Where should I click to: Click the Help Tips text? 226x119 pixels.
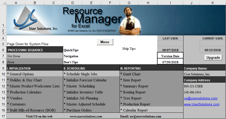pyautogui.click(x=129, y=49)
